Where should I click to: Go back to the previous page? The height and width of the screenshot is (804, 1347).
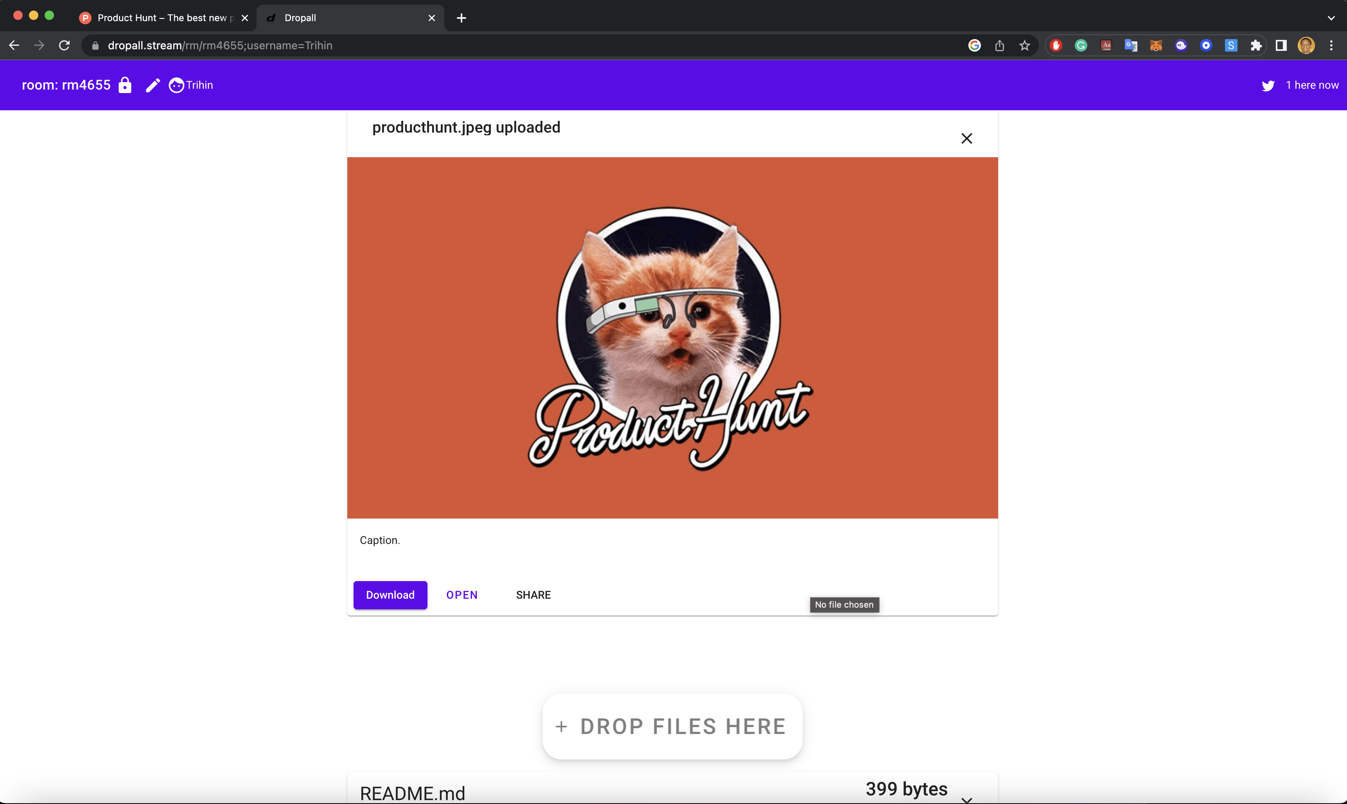point(14,45)
